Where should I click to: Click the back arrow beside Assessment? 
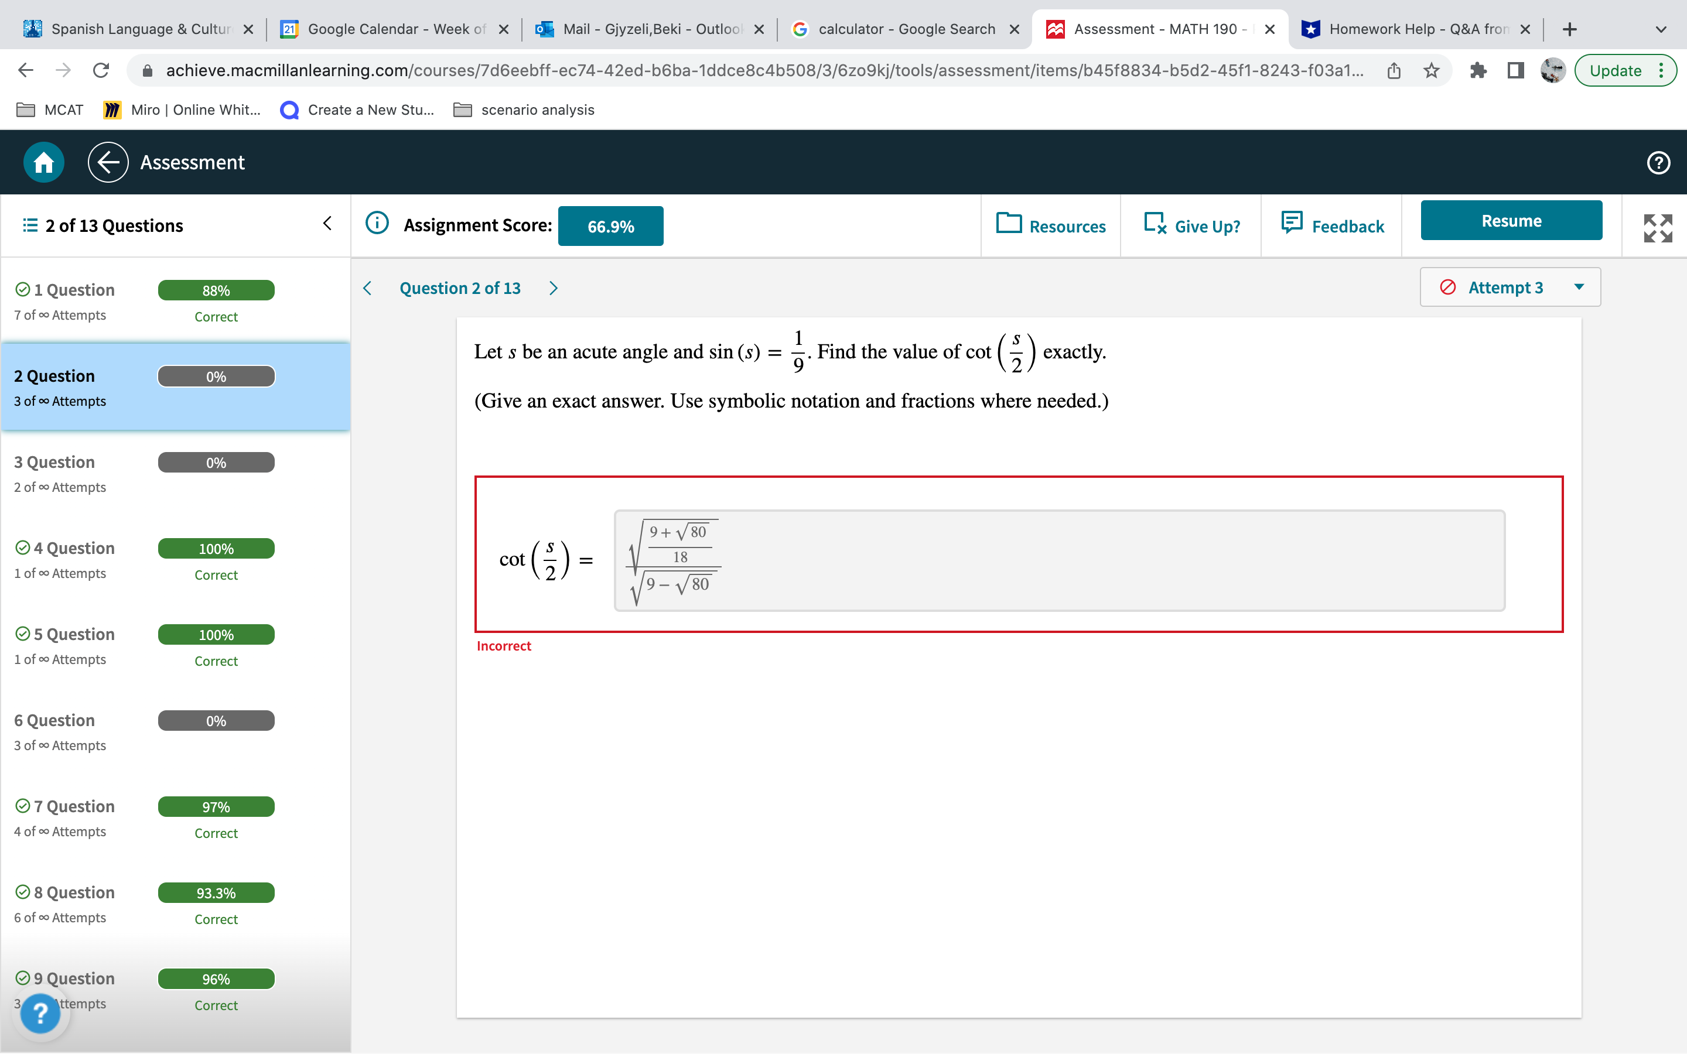tap(107, 162)
